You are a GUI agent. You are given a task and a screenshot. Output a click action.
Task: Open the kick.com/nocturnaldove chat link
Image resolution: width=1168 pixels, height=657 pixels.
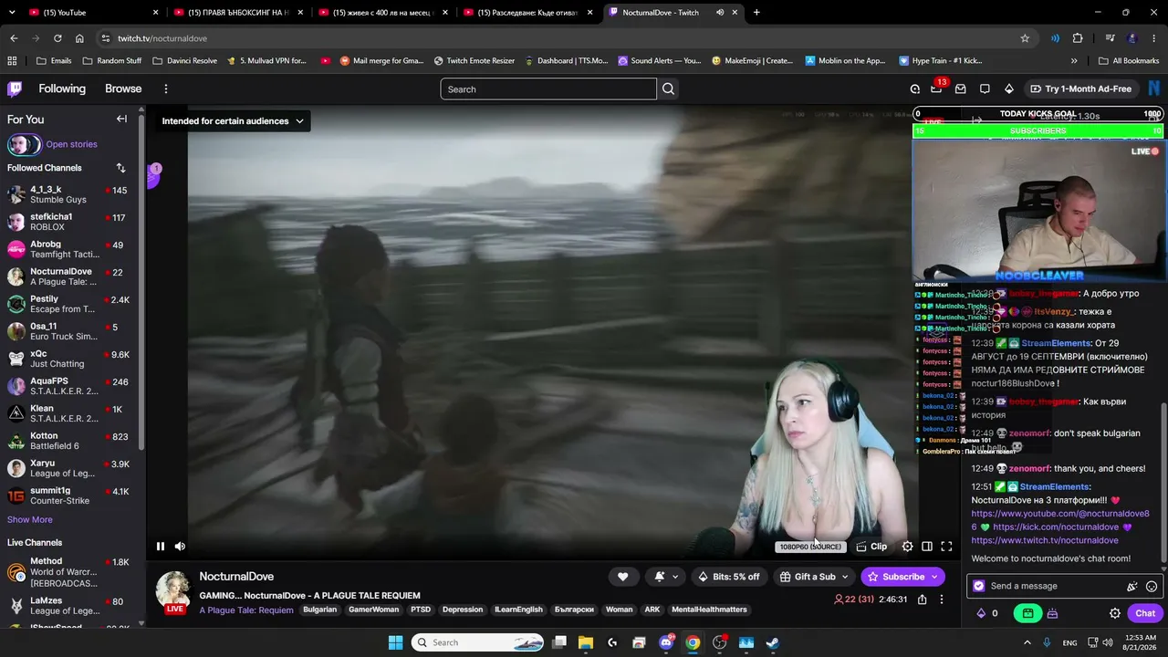click(x=1056, y=527)
